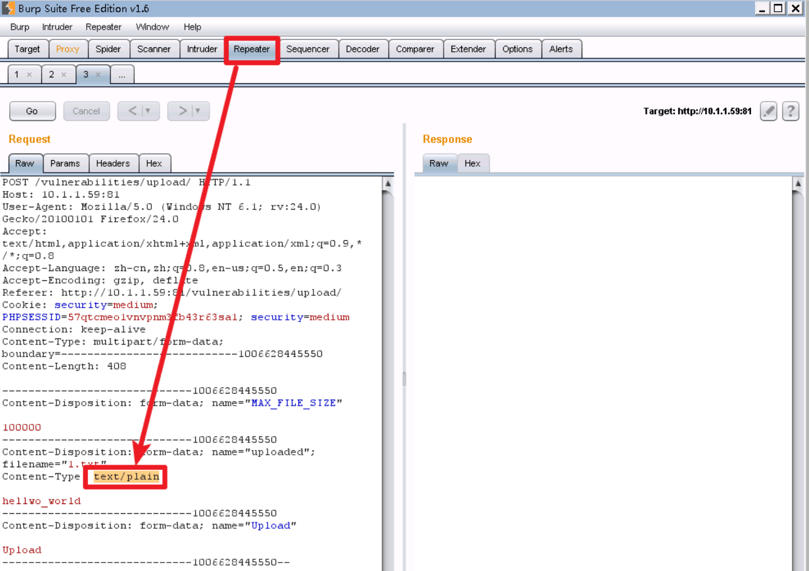Click the Host: 10.1.1.59:81 header line
809x571 pixels.
[60, 194]
